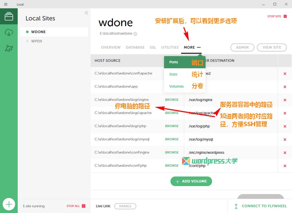Select the WPDX site
This screenshot has height=213, width=292.
[54, 41]
